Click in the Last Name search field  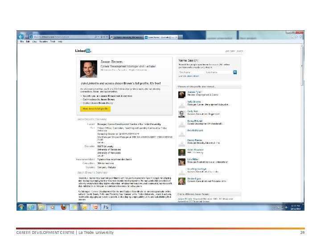(x=219, y=72)
